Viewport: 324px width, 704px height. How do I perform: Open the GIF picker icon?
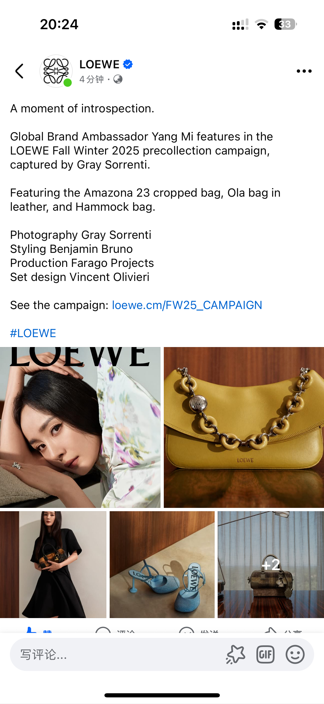click(265, 654)
